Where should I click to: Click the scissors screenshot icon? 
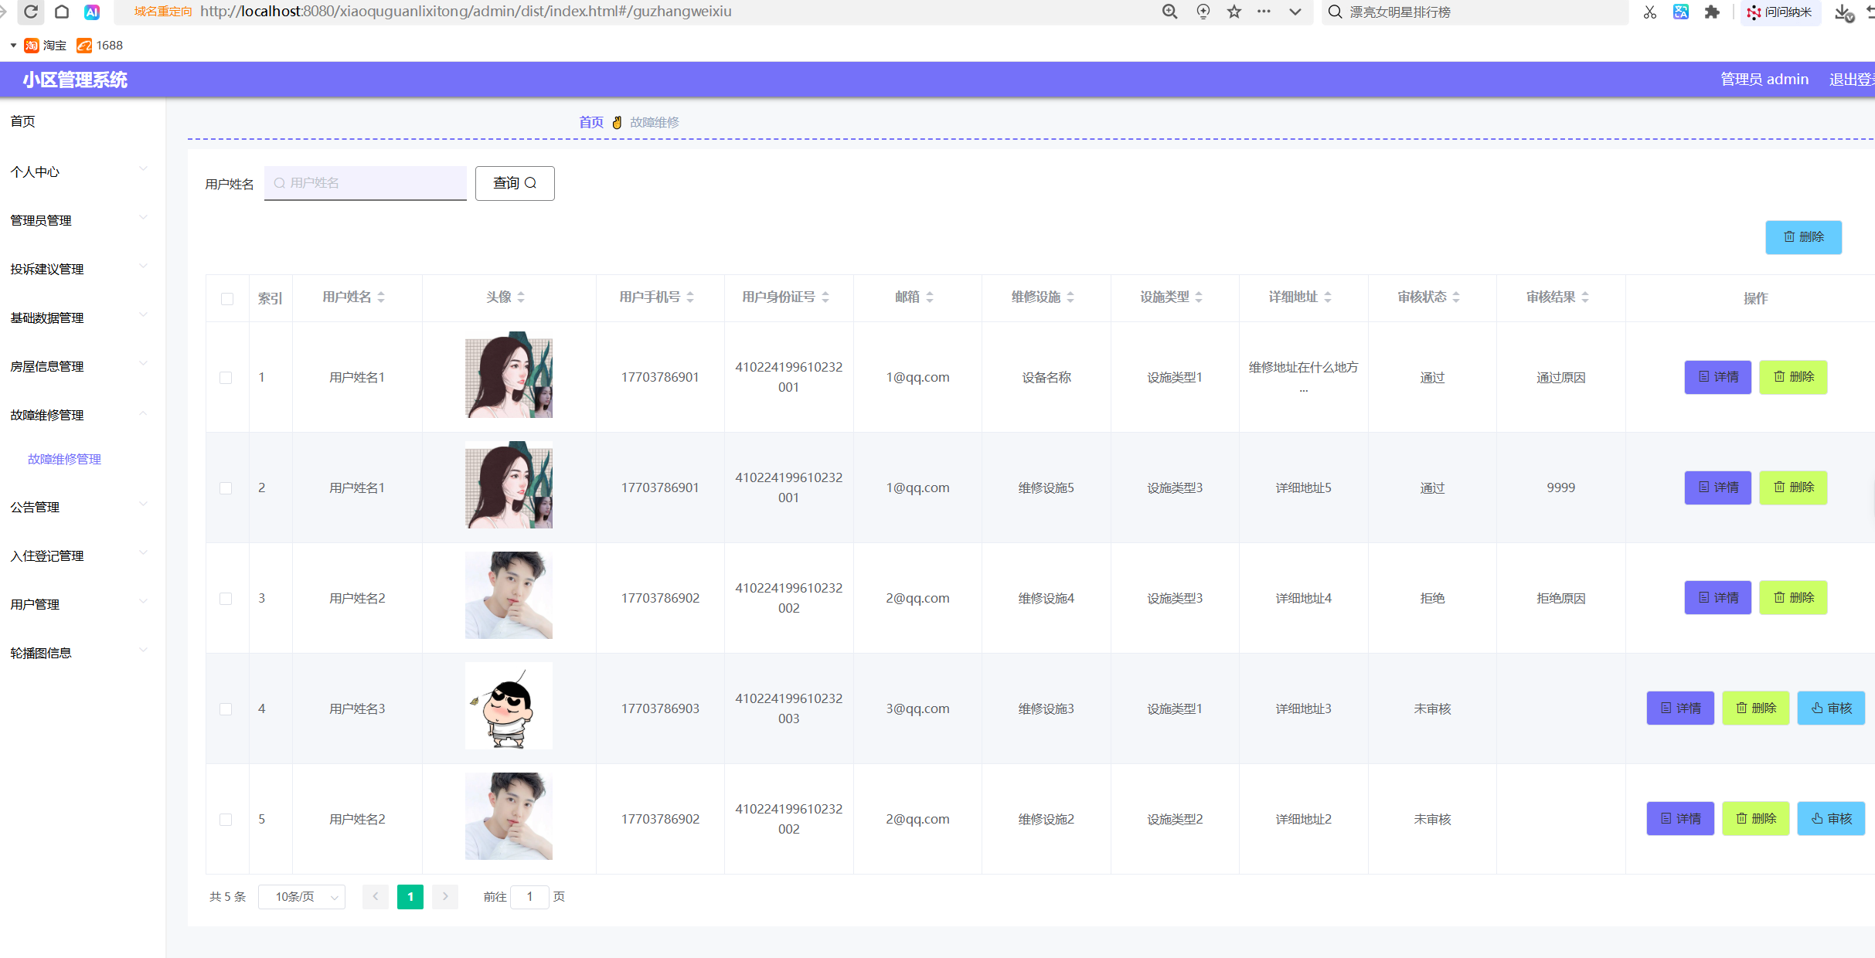tap(1650, 12)
